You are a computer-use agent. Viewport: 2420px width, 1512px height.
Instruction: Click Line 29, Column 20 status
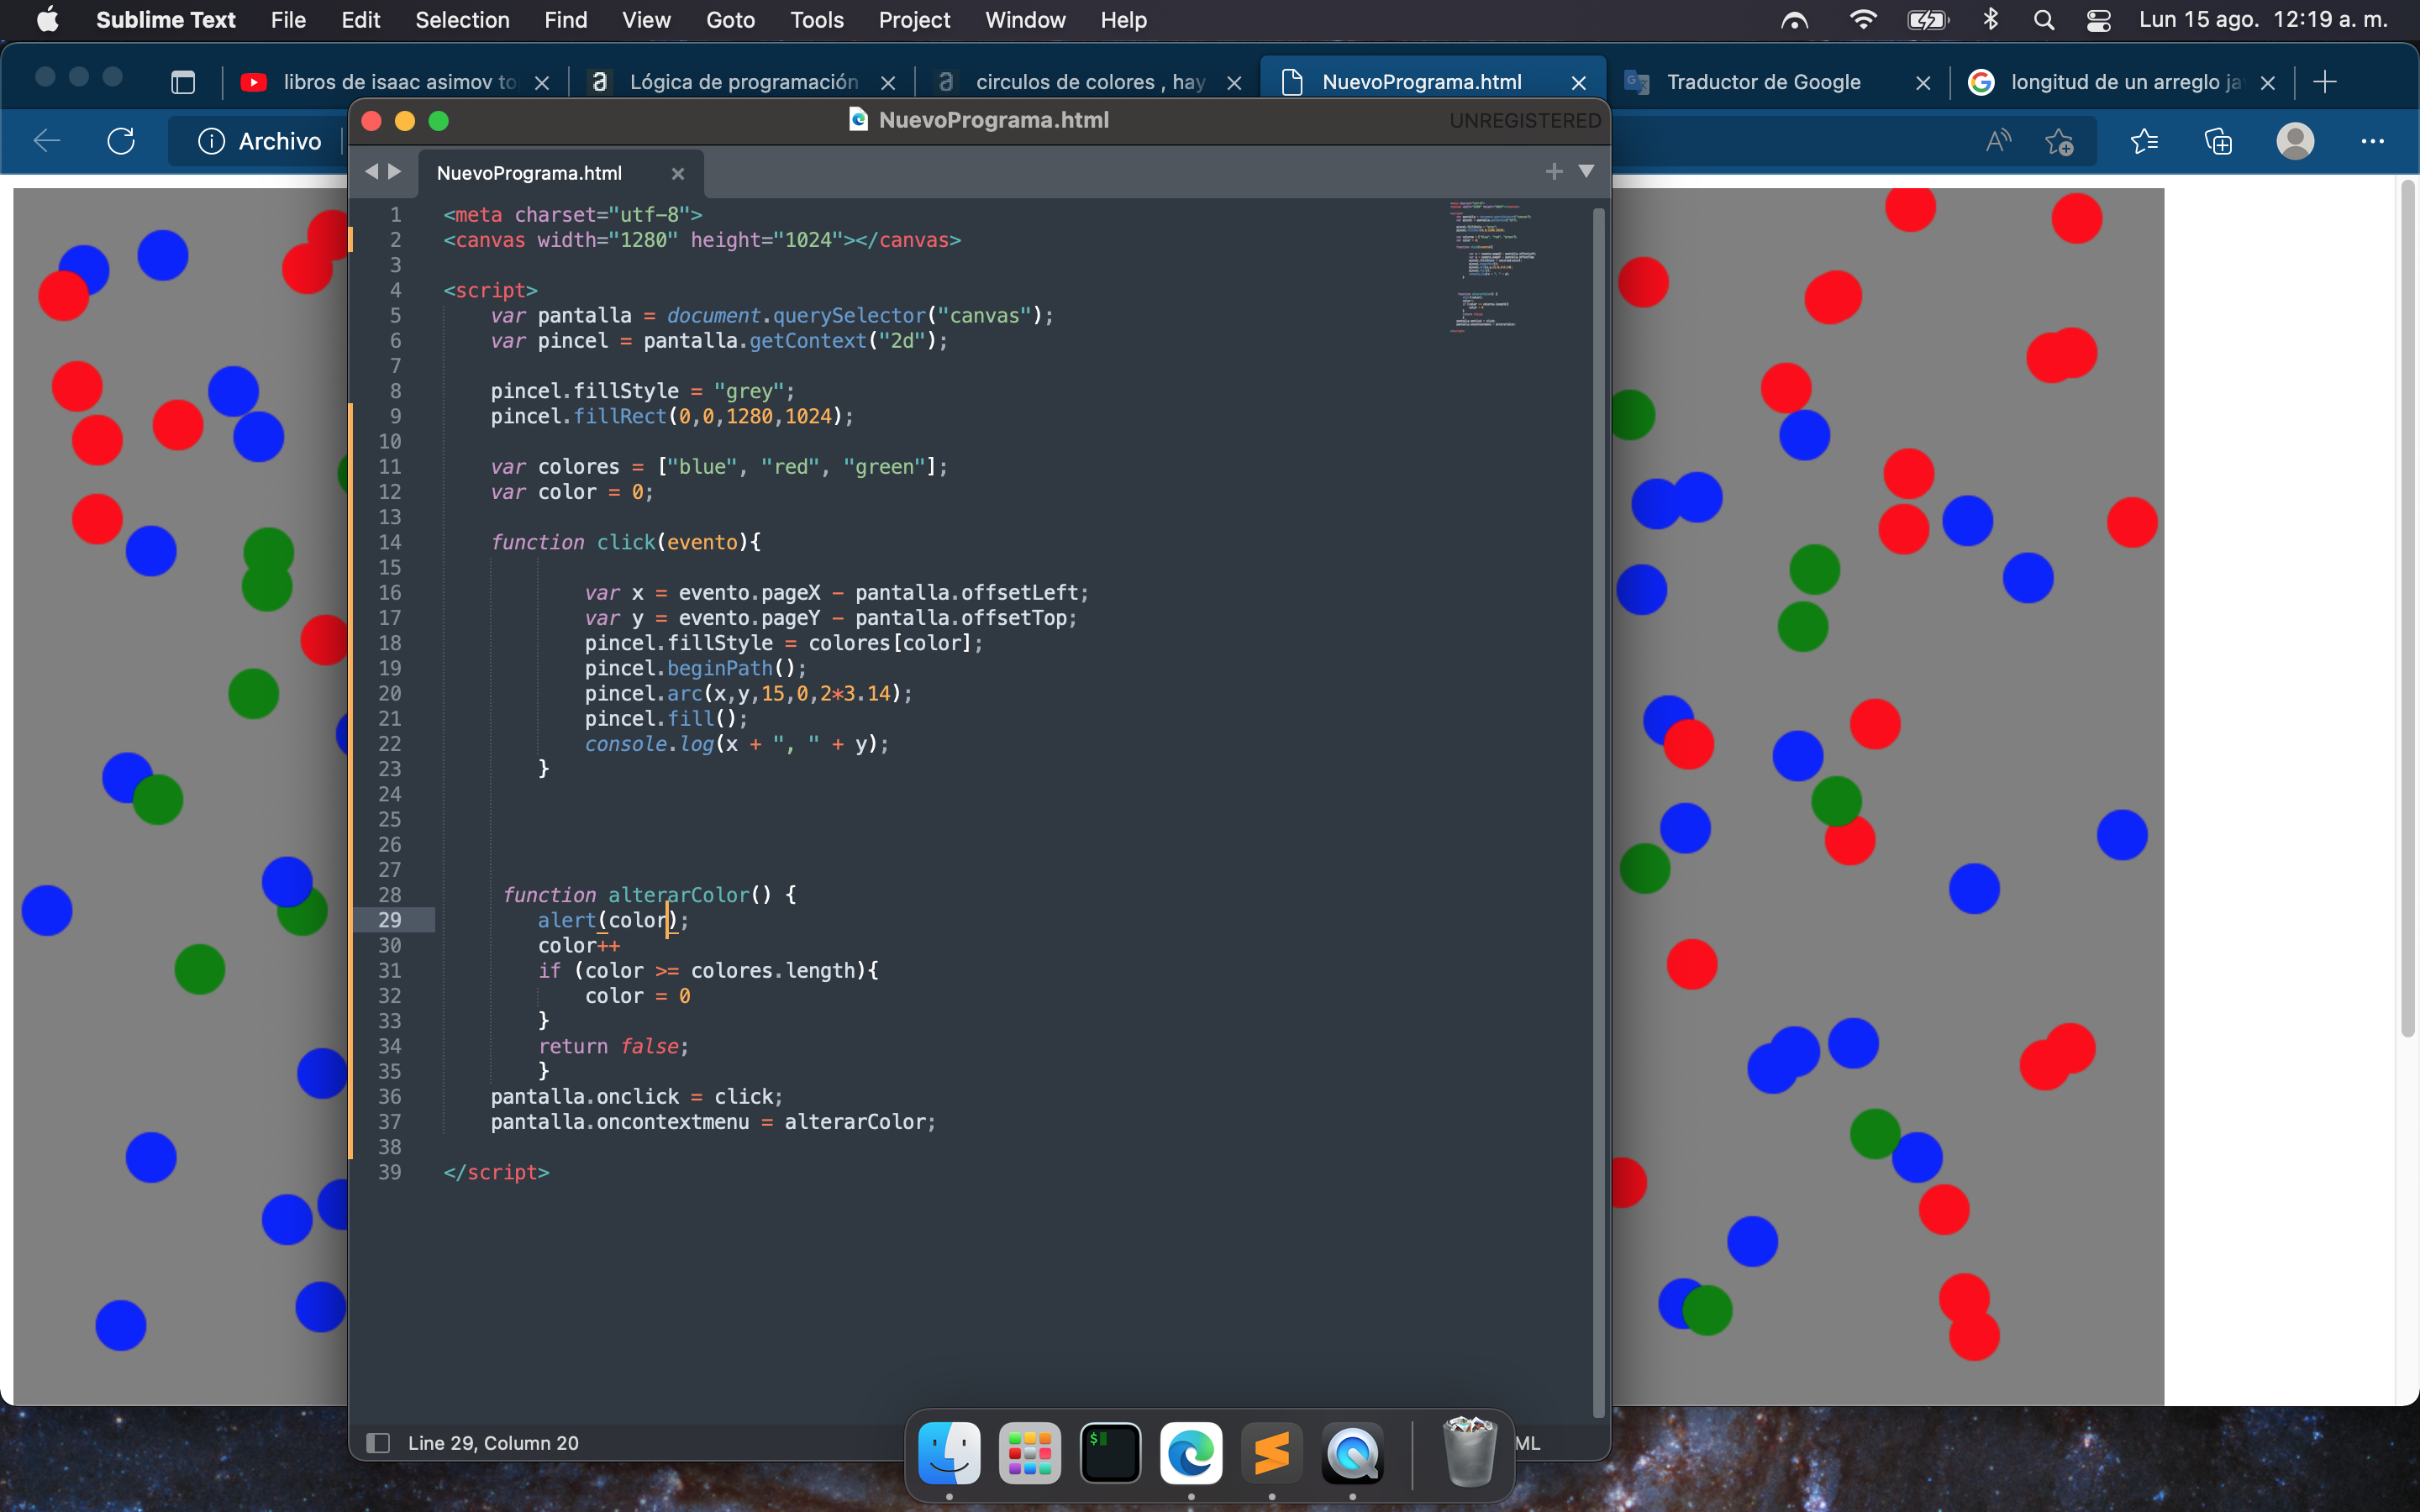pyautogui.click(x=493, y=1443)
